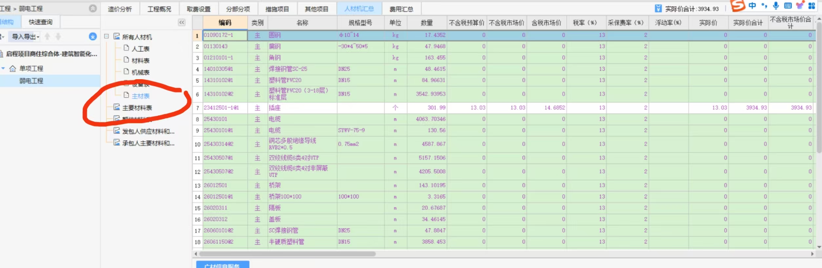This screenshot has height=268, width=822.
Task: Click the SYWV-75-9 specification cell
Action: [x=360, y=130]
